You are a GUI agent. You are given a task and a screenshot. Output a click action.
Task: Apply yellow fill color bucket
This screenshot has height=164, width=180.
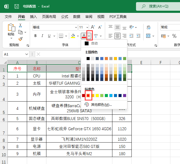tap(73, 36)
